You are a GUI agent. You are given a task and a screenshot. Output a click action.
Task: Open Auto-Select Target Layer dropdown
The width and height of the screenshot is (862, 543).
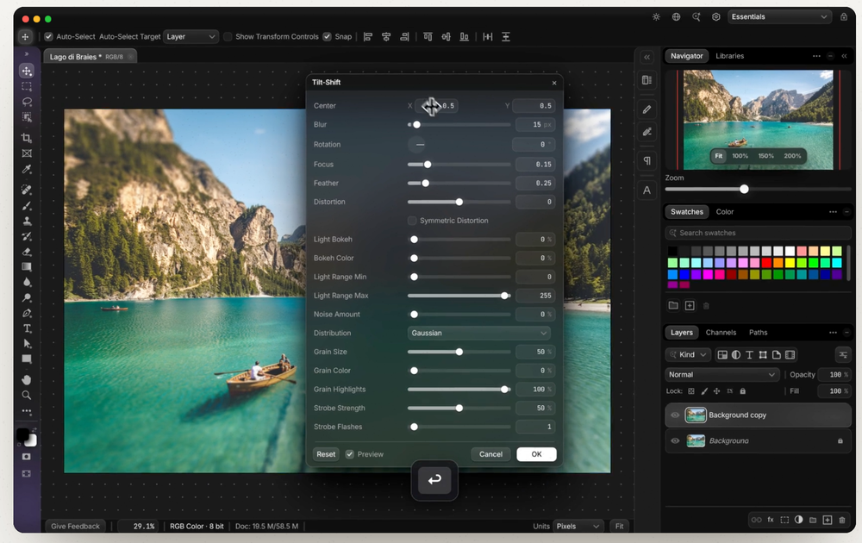pos(191,37)
